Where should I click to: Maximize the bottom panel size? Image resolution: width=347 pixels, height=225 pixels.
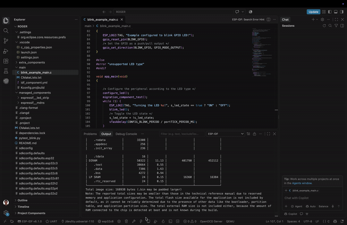pos(269,134)
